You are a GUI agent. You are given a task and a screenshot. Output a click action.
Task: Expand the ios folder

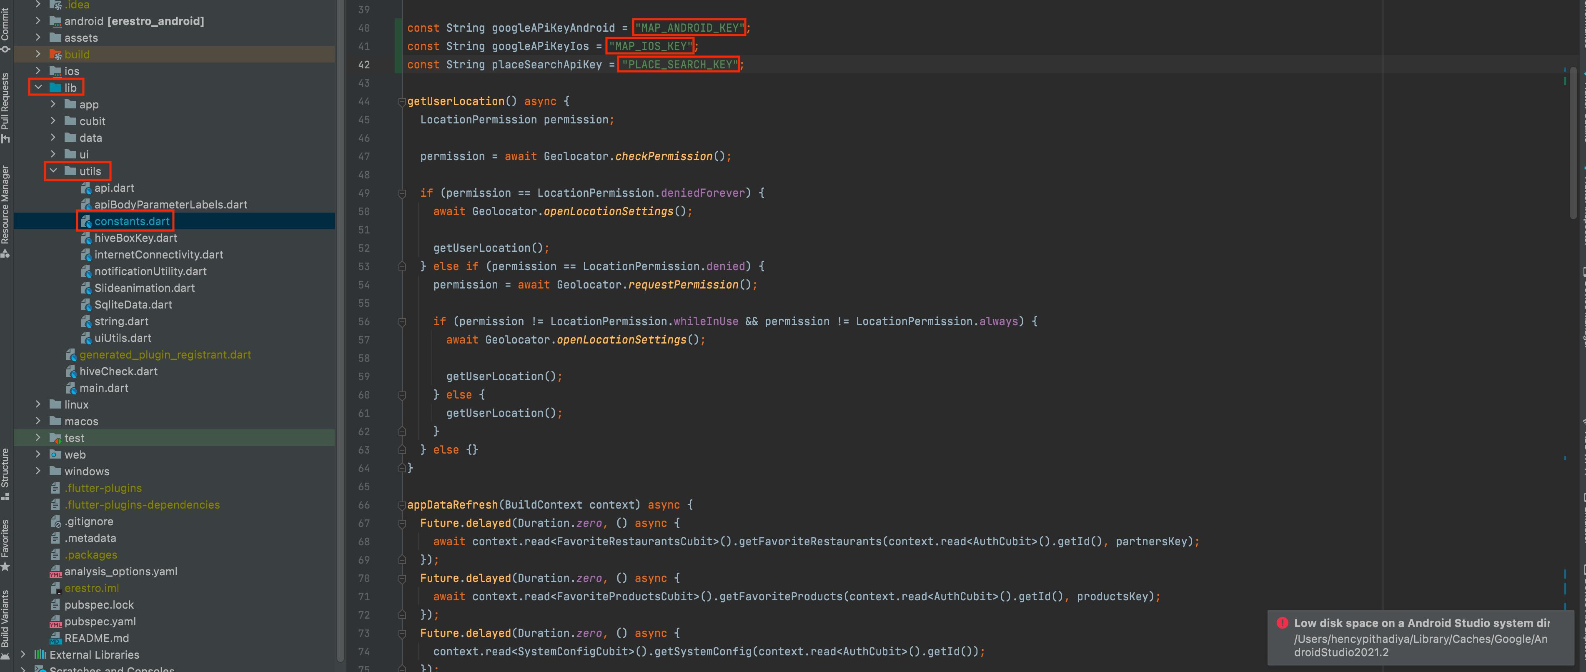pos(38,71)
